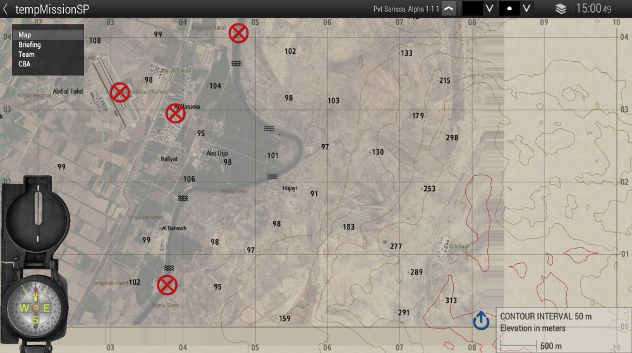
Task: Toggle map textures with the layers icon
Action: click(x=561, y=9)
